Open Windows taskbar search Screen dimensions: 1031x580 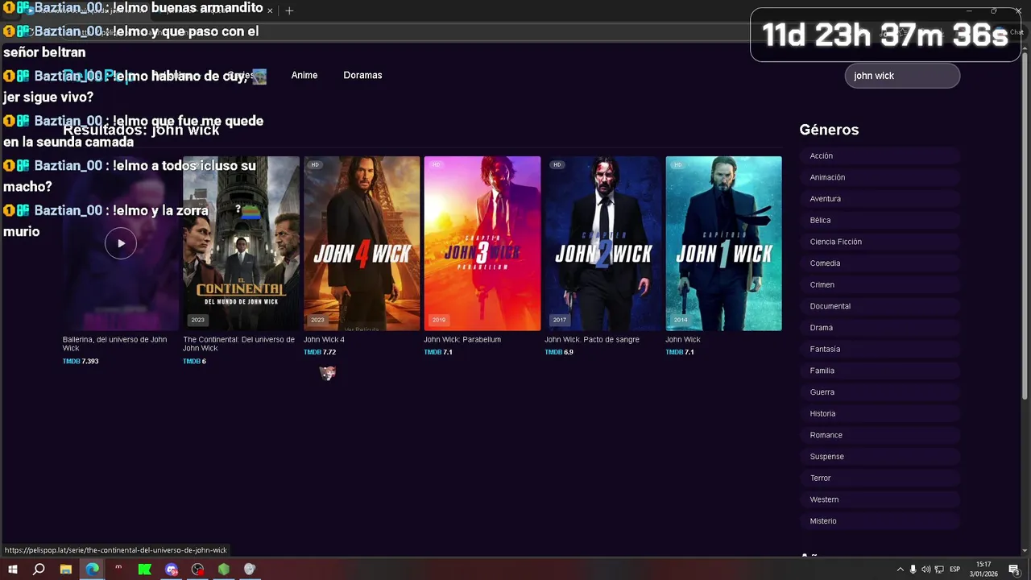[x=39, y=570]
